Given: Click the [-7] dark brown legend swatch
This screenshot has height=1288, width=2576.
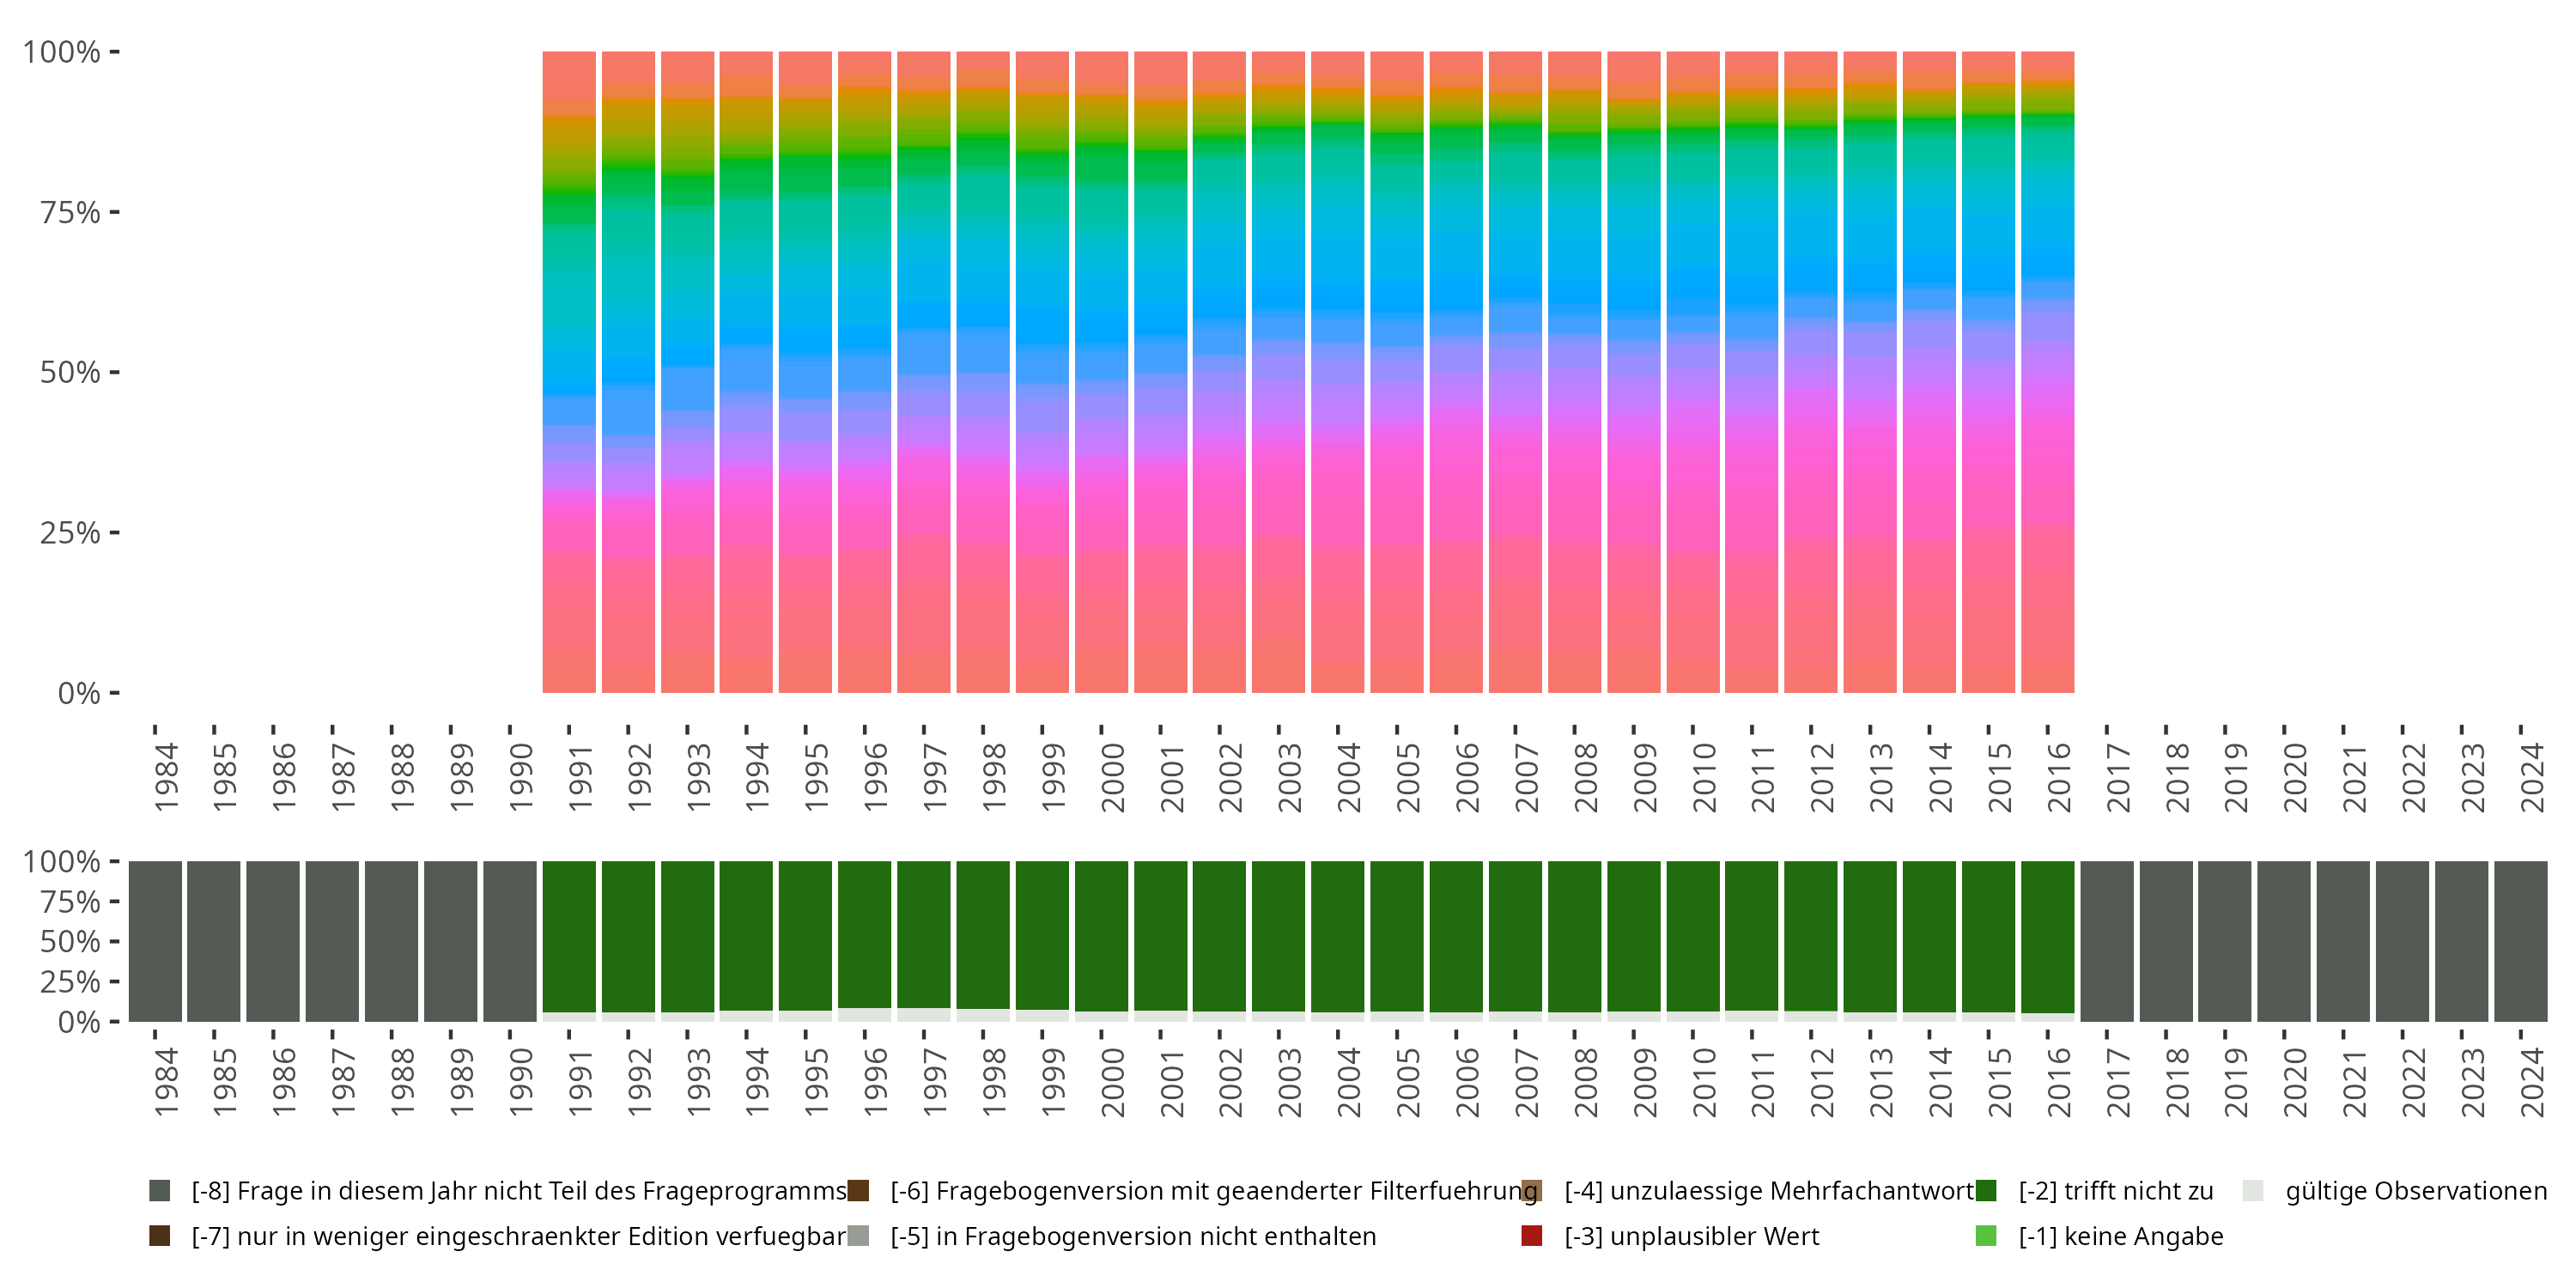Looking at the screenshot, I should coord(159,1235).
